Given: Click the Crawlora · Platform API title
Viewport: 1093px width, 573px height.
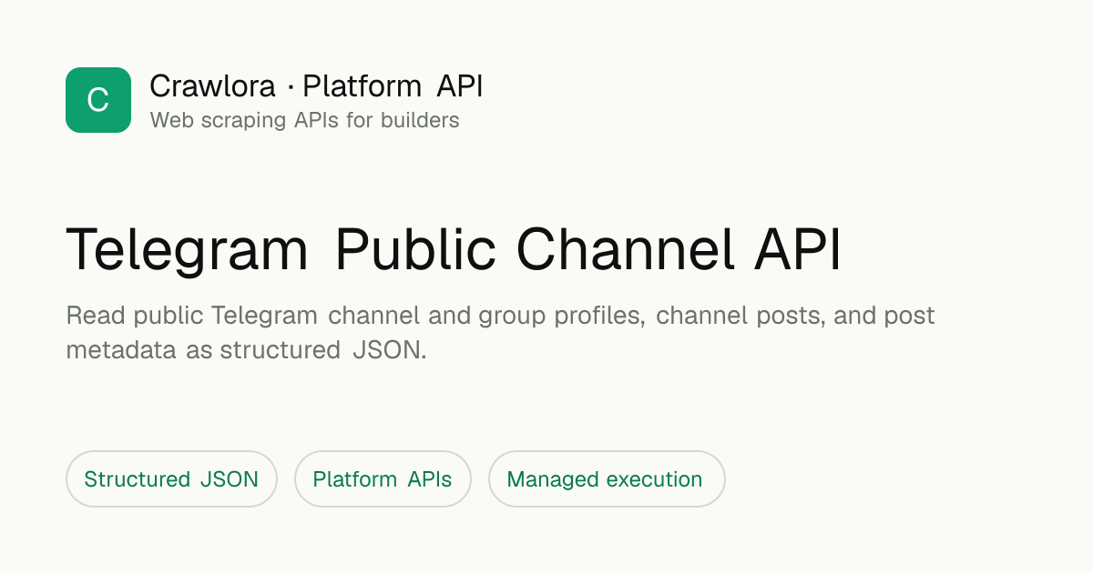Looking at the screenshot, I should point(316,86).
